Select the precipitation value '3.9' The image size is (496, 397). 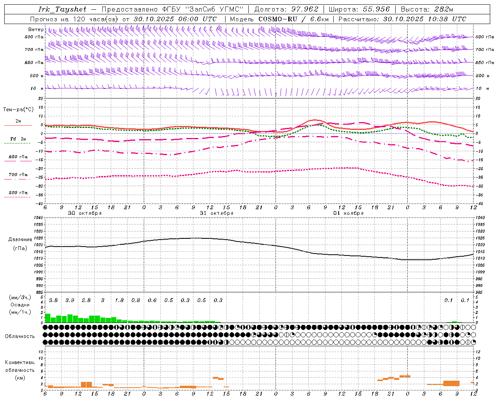[70, 300]
